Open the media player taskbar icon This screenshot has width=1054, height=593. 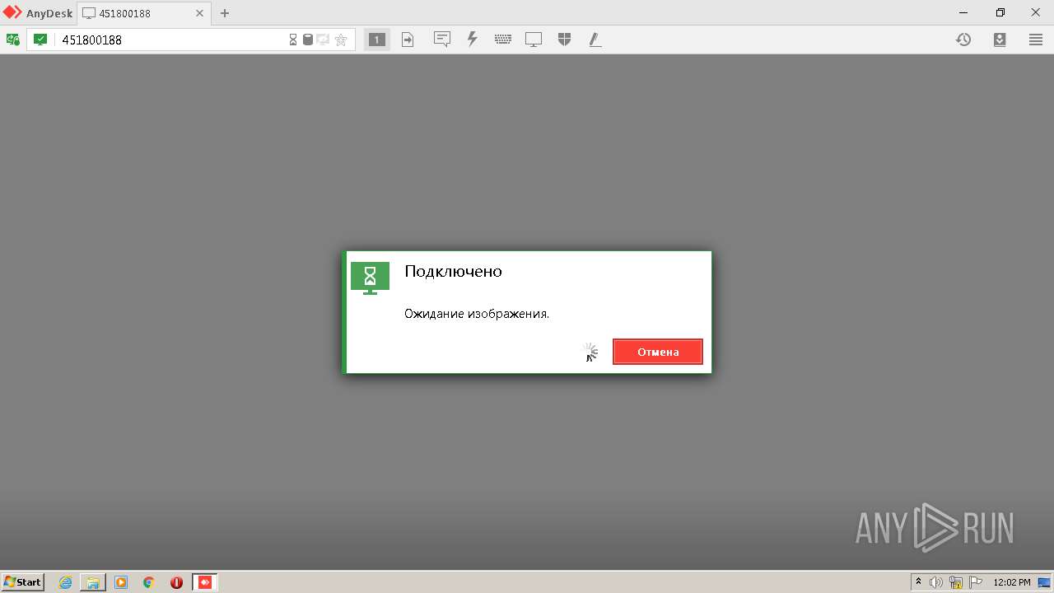tap(121, 582)
